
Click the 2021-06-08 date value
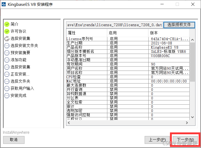pyautogui.click(x=161, y=43)
